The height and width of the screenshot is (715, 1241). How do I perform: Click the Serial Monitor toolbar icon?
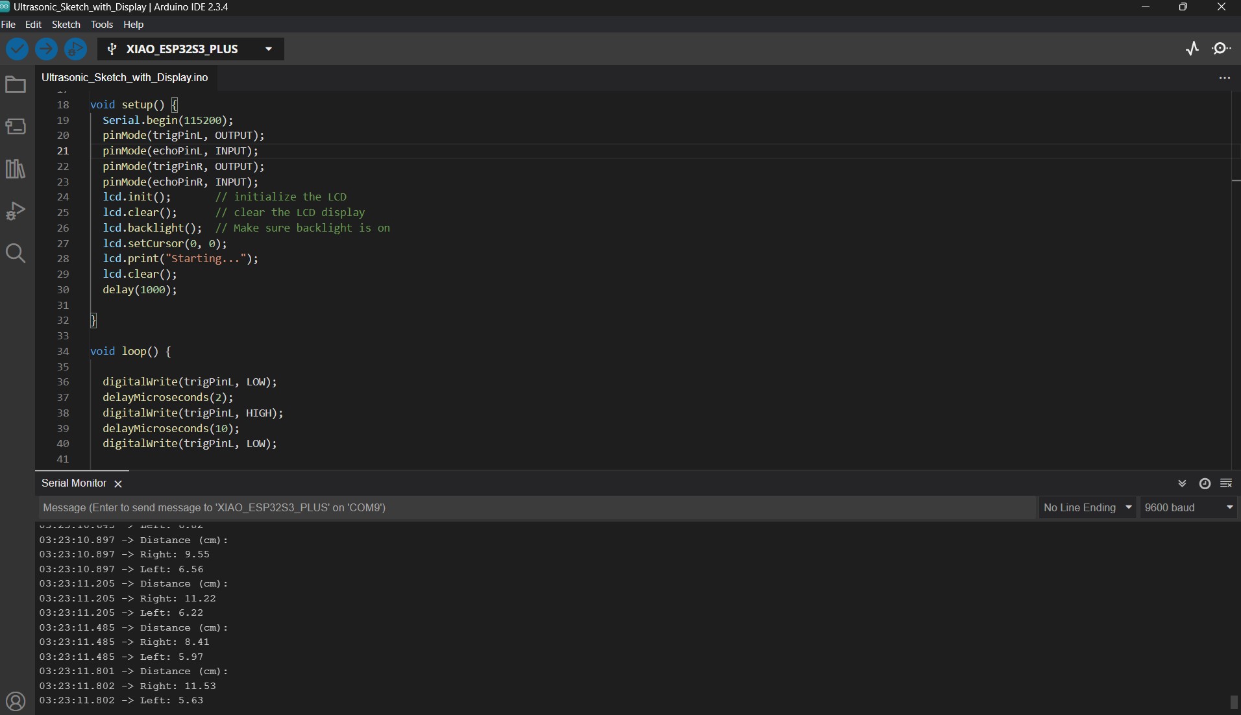click(1222, 49)
